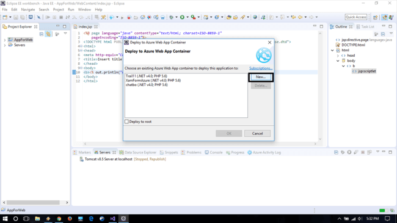Collapse the body node in Outline
Viewport: 397px width, 223px height.
(338, 61)
